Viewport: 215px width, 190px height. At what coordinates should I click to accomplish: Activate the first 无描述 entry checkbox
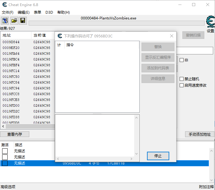[5, 151]
